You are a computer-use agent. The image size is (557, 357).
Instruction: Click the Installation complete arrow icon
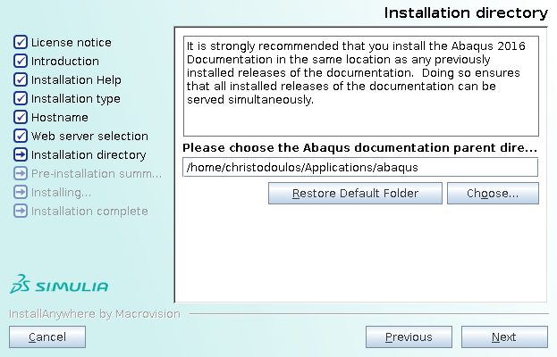21,211
